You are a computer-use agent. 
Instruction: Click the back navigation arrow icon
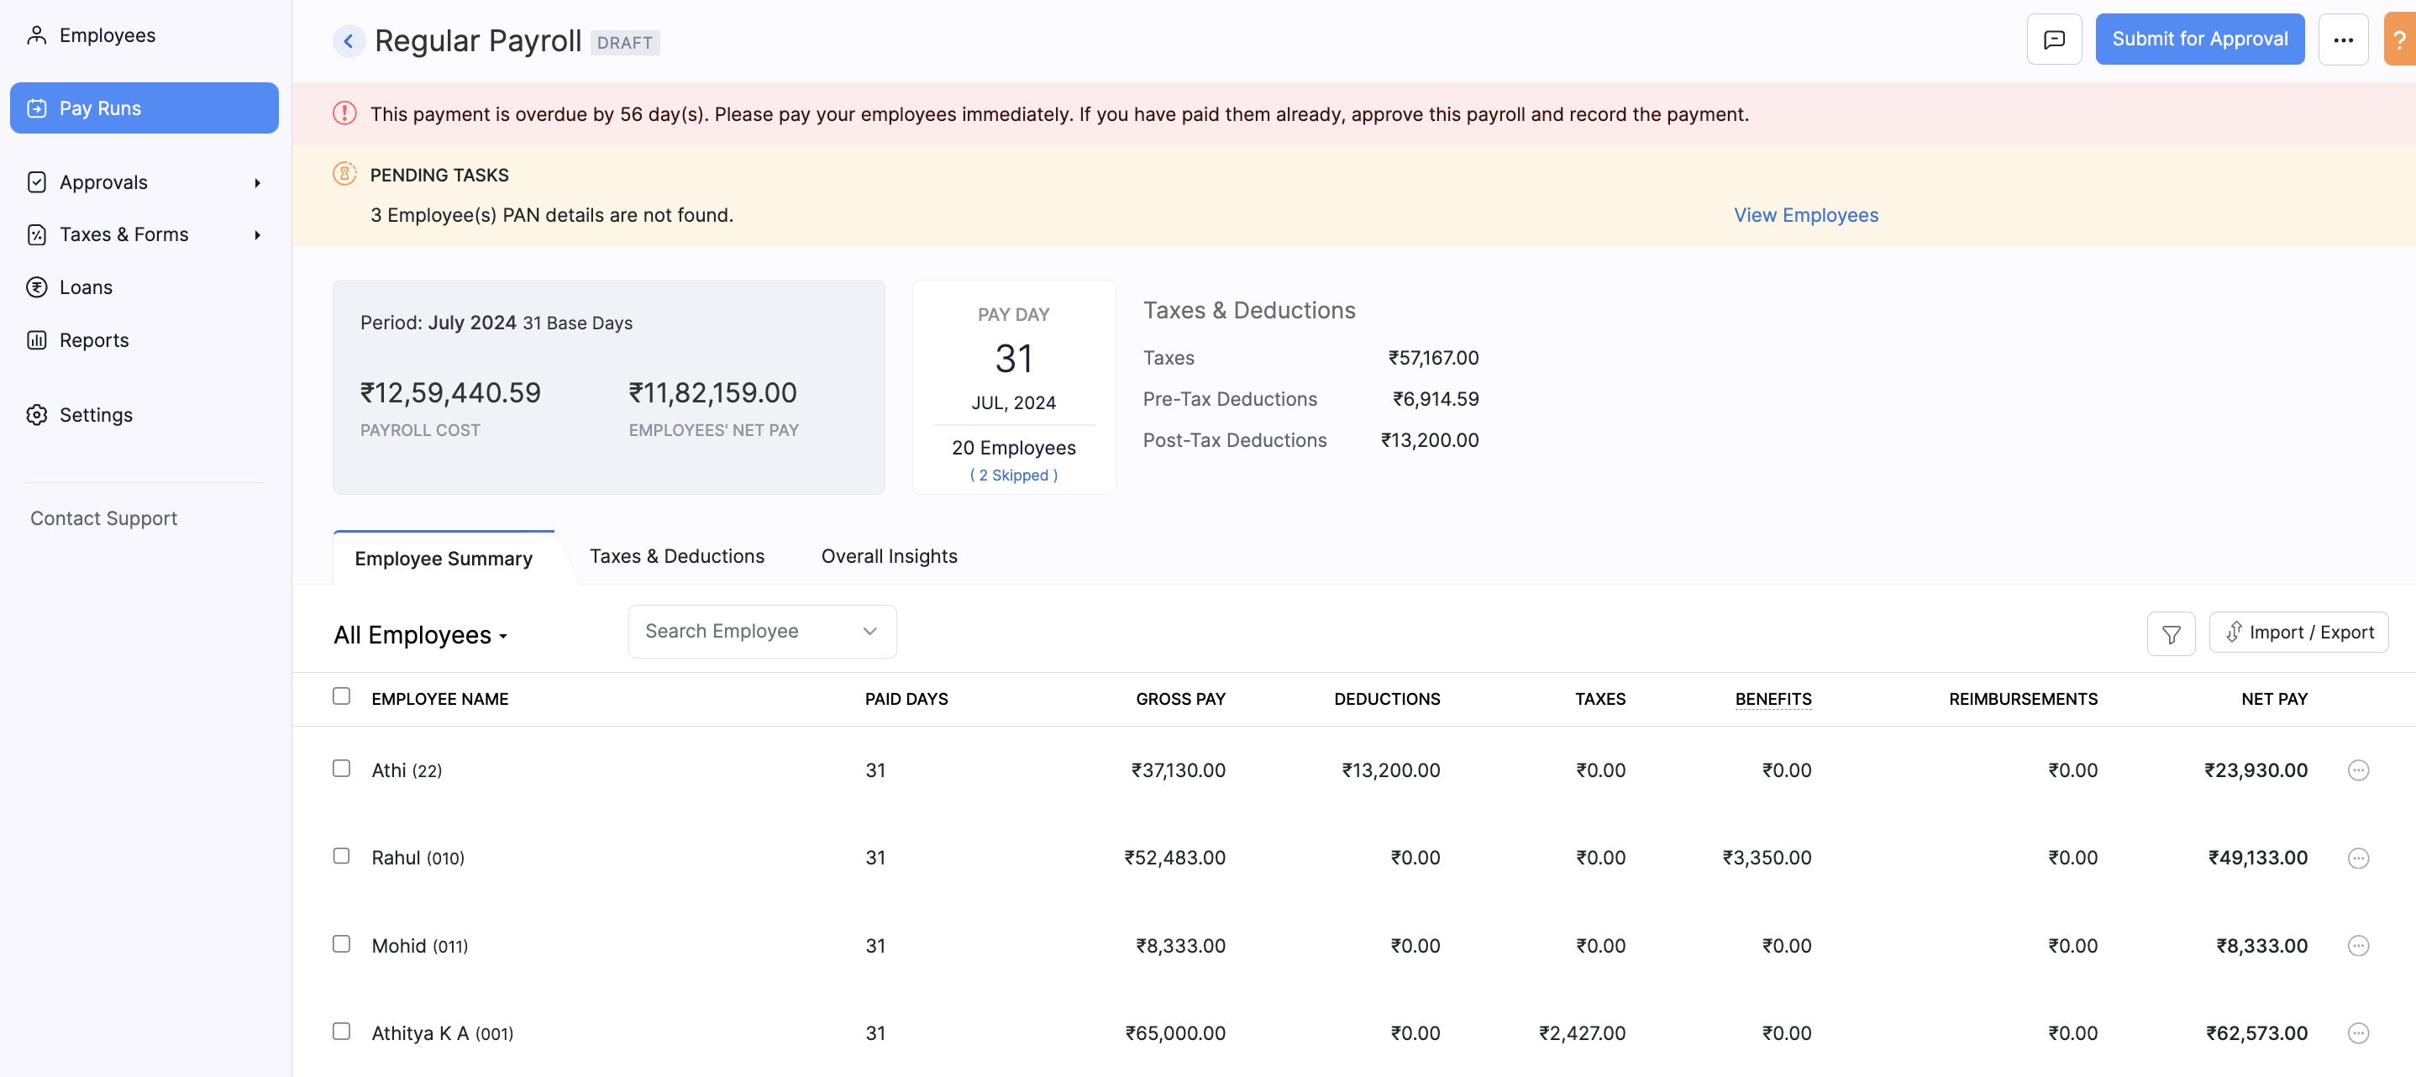[347, 39]
